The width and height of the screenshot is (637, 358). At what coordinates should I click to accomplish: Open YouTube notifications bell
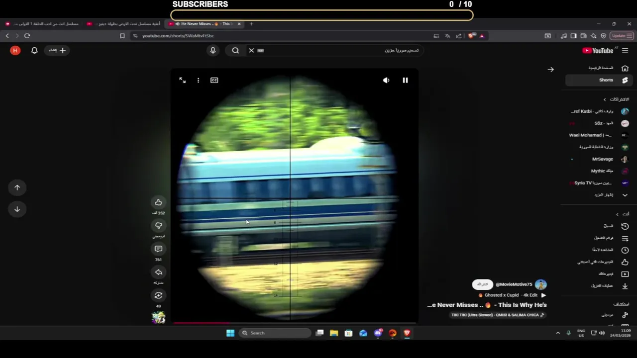[x=34, y=50]
